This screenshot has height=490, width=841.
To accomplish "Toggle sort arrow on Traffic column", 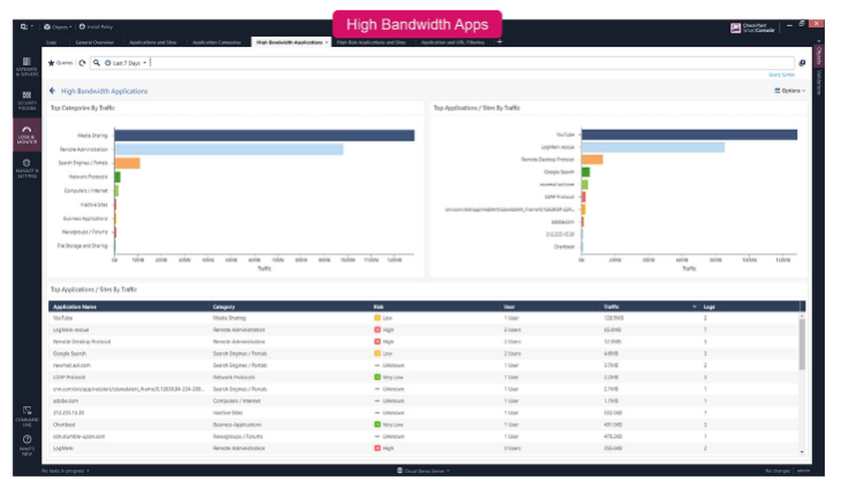I will pos(694,307).
